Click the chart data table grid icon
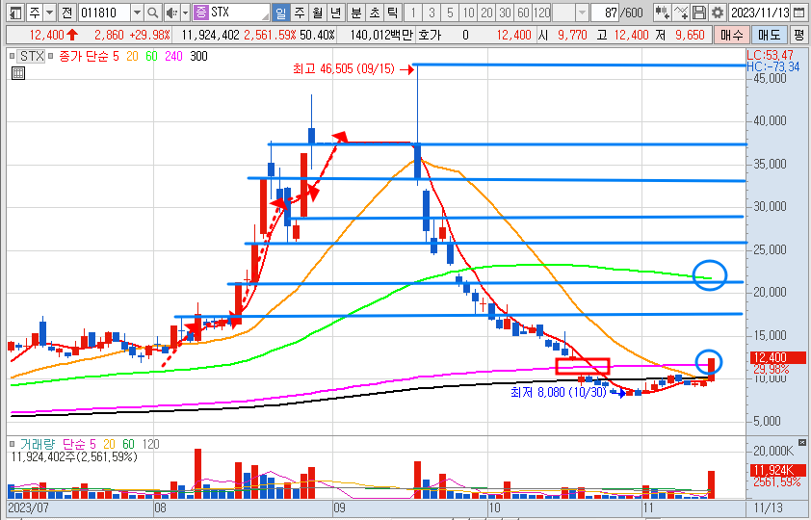 coord(18,73)
